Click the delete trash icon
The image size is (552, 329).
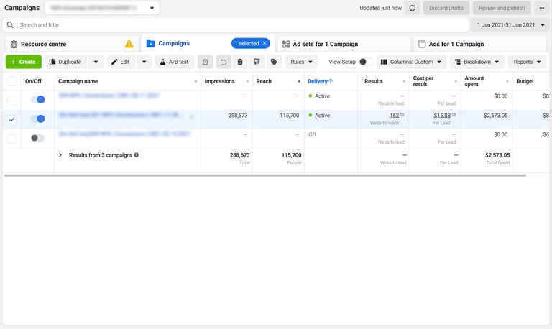[240, 62]
